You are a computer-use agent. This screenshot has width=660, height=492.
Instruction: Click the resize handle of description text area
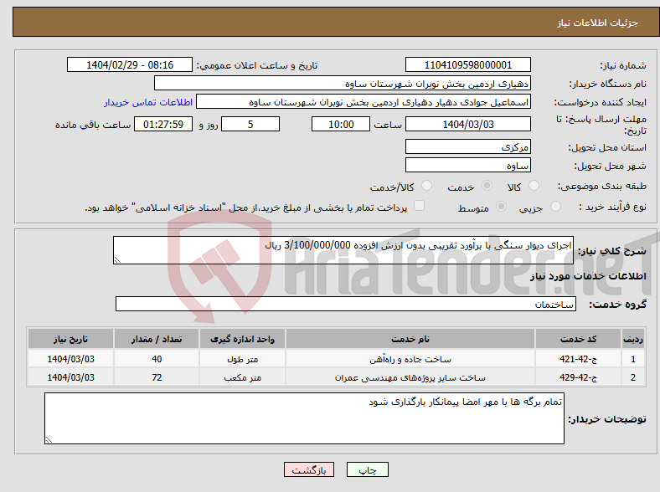117,260
